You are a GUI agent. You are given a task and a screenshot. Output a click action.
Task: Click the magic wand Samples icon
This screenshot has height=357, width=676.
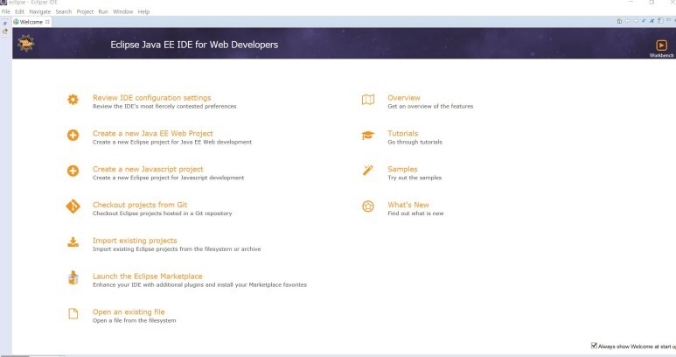(368, 171)
